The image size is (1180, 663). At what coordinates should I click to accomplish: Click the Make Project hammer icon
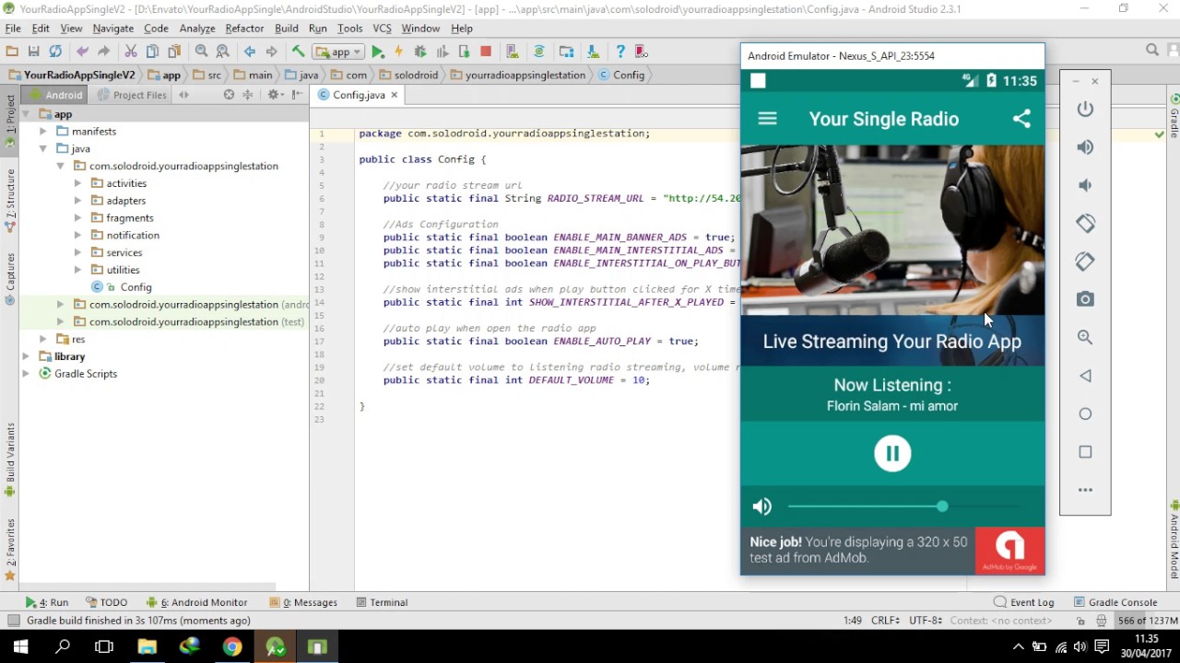tap(298, 52)
